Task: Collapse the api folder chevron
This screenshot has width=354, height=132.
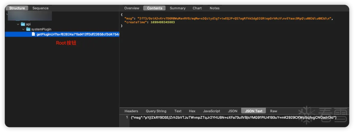Action: point(18,24)
